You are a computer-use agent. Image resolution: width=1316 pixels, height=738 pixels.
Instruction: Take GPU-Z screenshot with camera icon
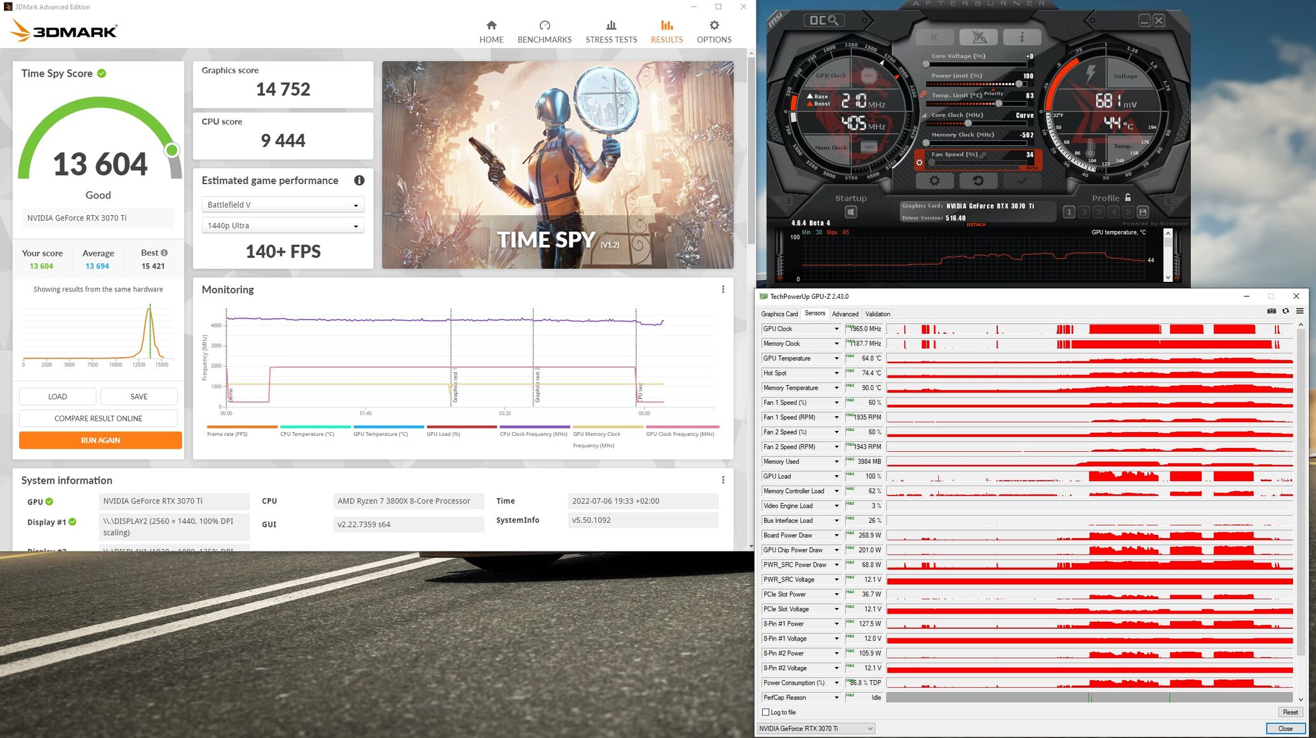[x=1271, y=311]
